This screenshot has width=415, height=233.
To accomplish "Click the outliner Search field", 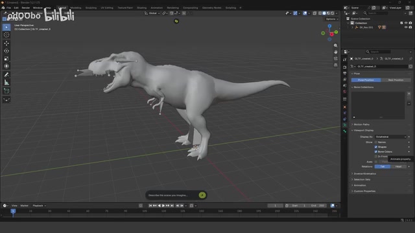I will [x=375, y=13].
